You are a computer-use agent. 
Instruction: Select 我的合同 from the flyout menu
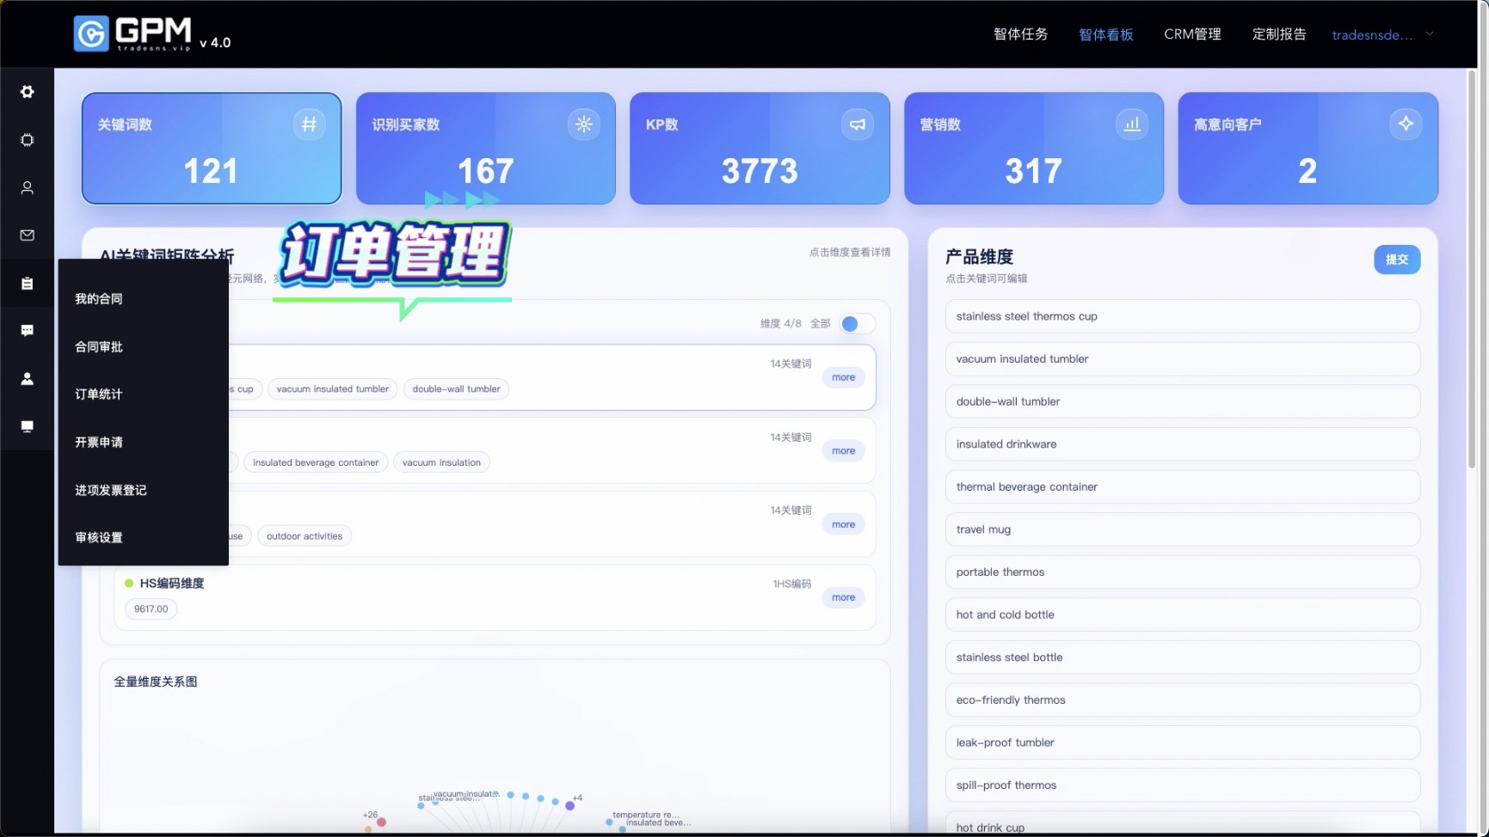[x=99, y=299]
